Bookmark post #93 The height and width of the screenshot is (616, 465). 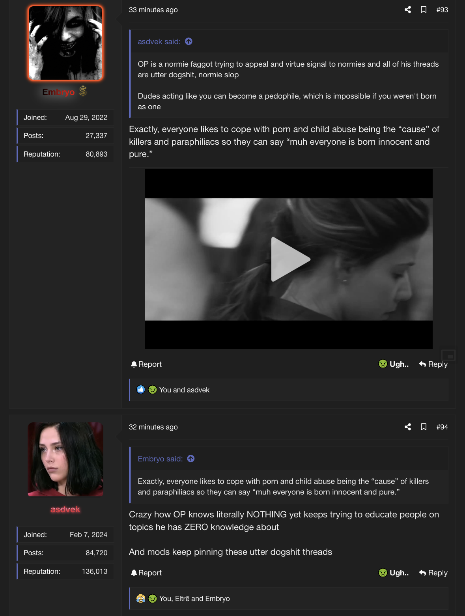tap(424, 10)
